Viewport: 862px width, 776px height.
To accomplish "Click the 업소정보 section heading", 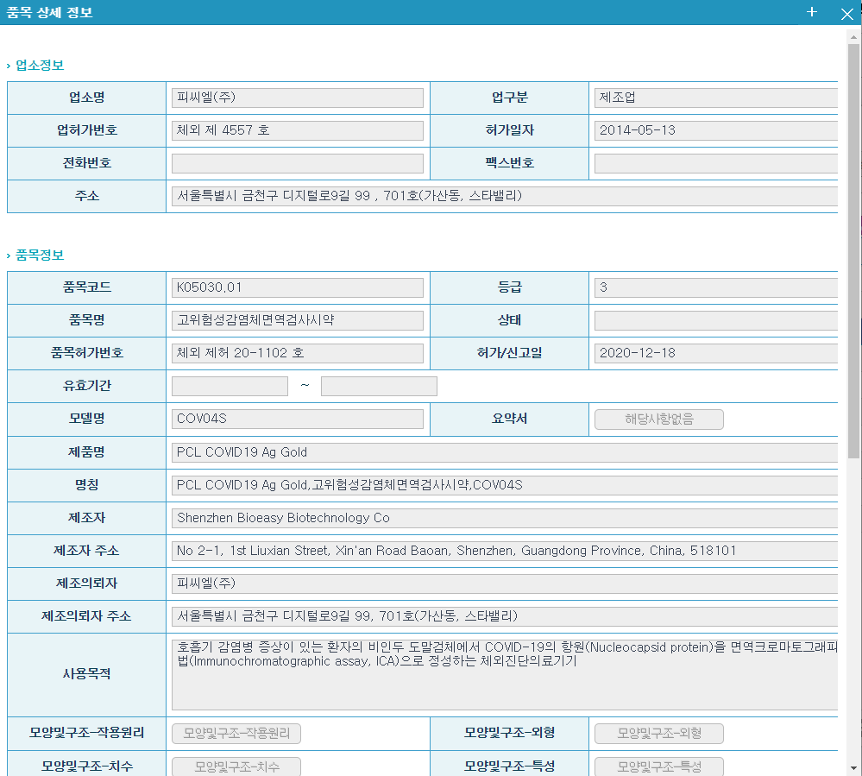I will [x=40, y=66].
